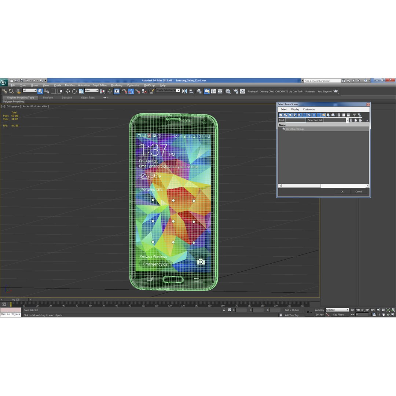
Task: Expand the dialog toolbar overflow arrow
Action: (367, 121)
